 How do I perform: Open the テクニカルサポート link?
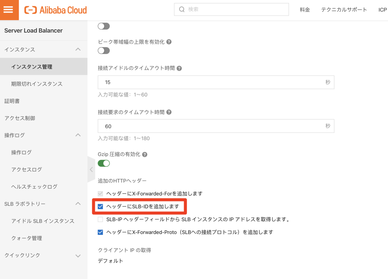pos(344,10)
